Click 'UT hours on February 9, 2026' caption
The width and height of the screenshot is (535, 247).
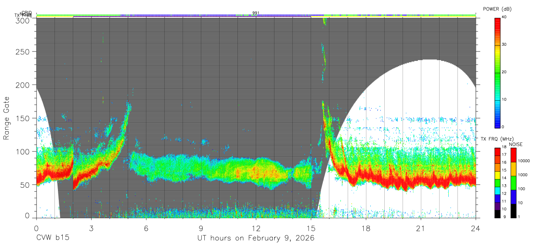tap(256, 238)
